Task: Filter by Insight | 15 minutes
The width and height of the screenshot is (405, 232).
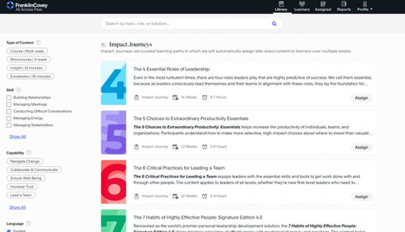Action: click(x=26, y=68)
